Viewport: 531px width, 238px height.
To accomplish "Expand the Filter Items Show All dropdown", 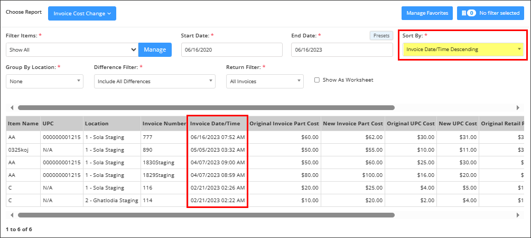I will pos(72,49).
